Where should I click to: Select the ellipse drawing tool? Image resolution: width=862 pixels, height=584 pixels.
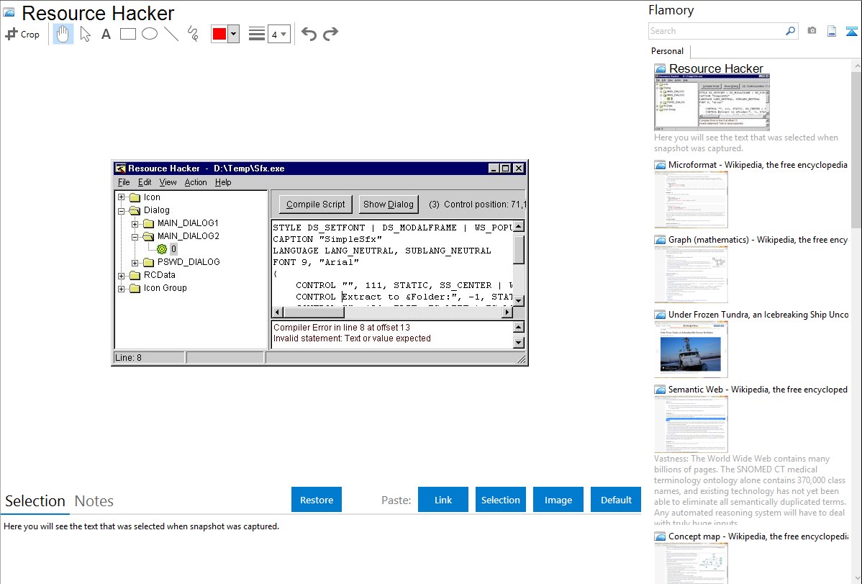pos(150,34)
